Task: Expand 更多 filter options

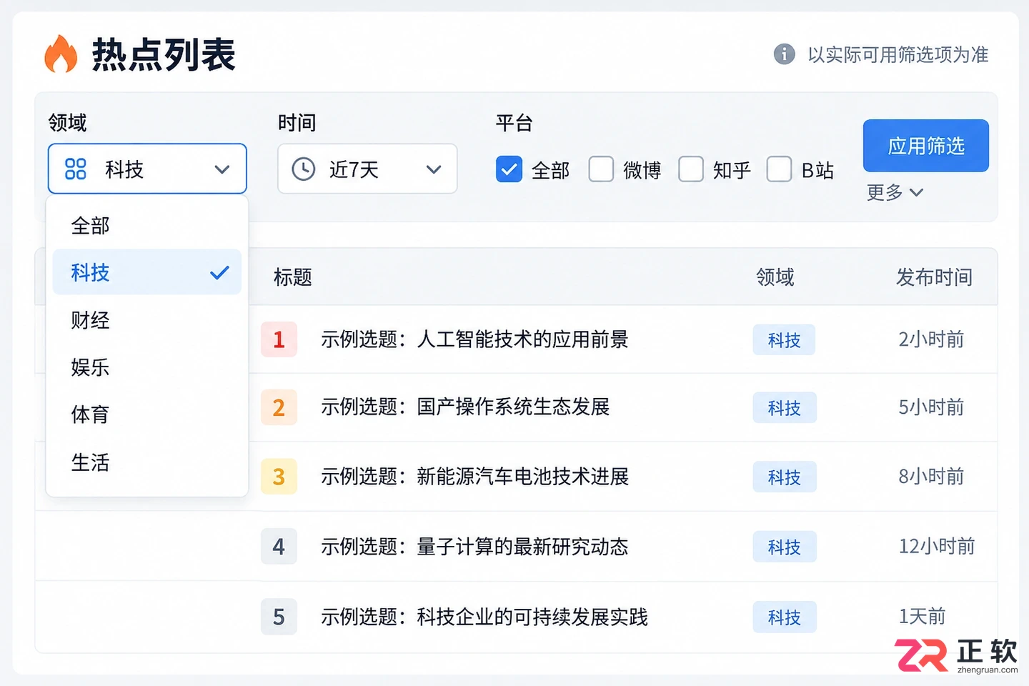Action: (895, 192)
